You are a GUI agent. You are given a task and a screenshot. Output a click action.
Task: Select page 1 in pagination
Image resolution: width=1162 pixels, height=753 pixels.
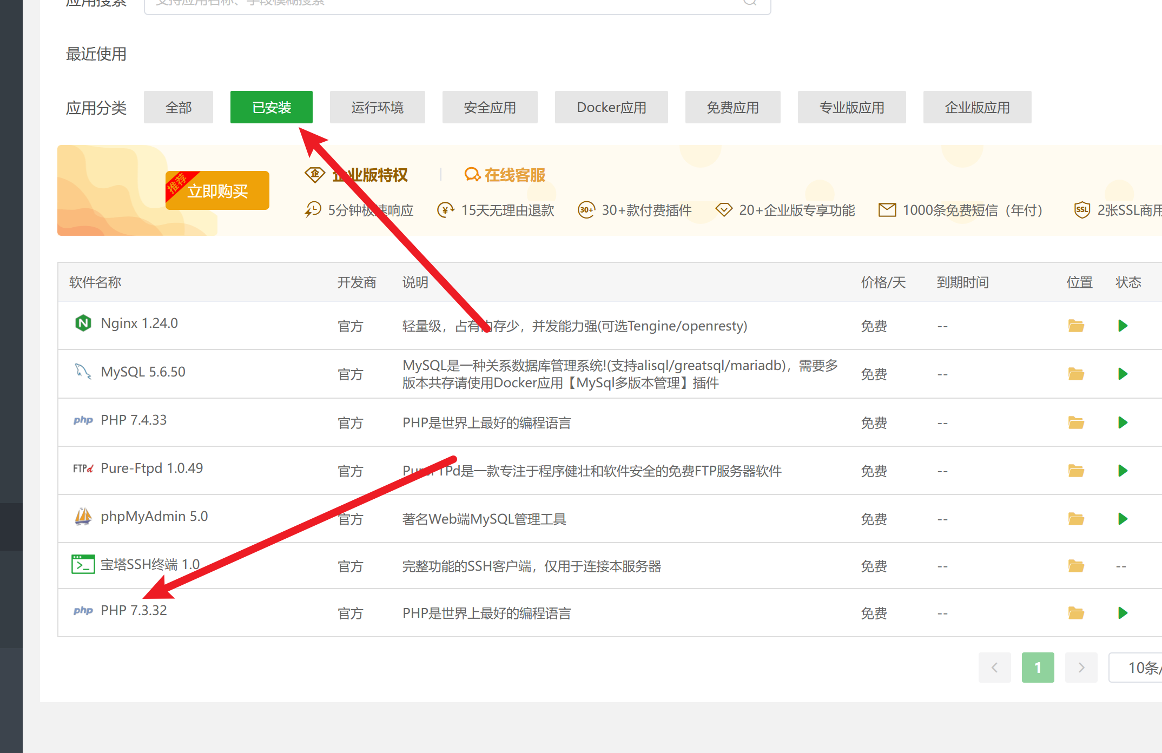1038,668
